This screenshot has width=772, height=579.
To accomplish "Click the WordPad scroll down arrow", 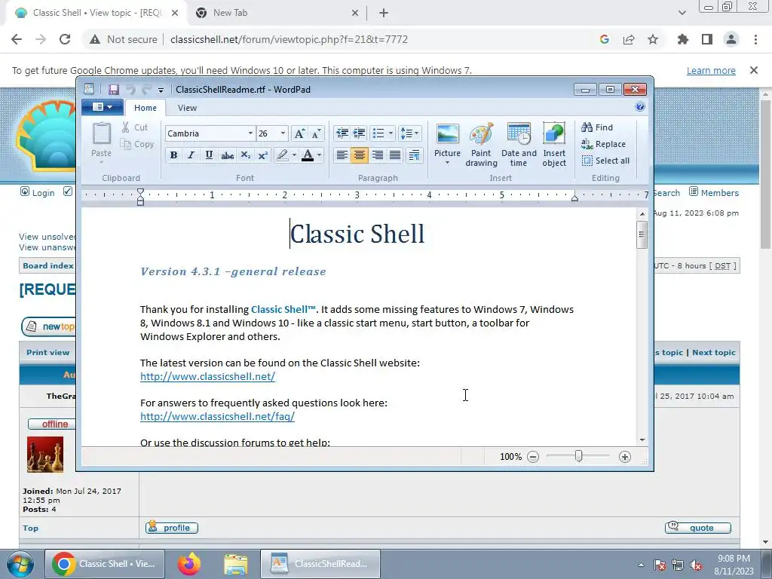I will coord(642,440).
